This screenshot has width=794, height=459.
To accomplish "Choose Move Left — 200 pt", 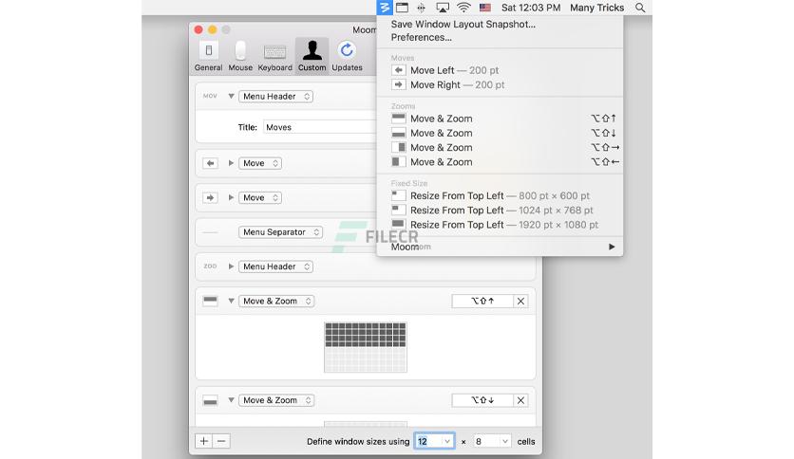I will click(500, 70).
